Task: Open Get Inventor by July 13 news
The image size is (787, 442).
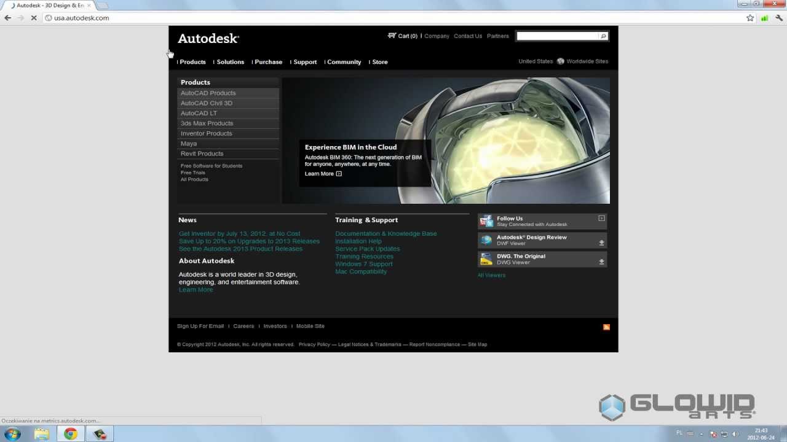Action: [239, 234]
